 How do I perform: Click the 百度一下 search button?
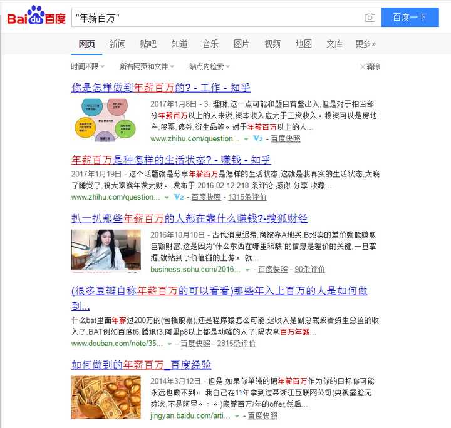click(x=410, y=18)
